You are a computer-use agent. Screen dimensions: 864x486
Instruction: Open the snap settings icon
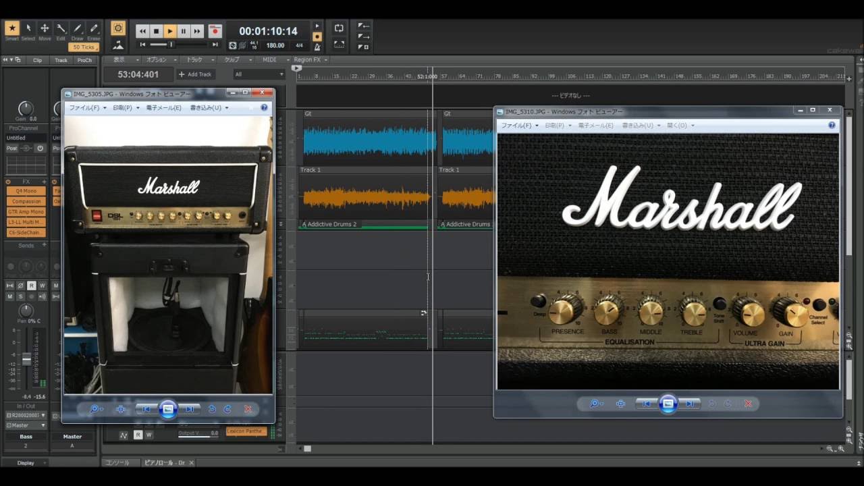[118, 28]
